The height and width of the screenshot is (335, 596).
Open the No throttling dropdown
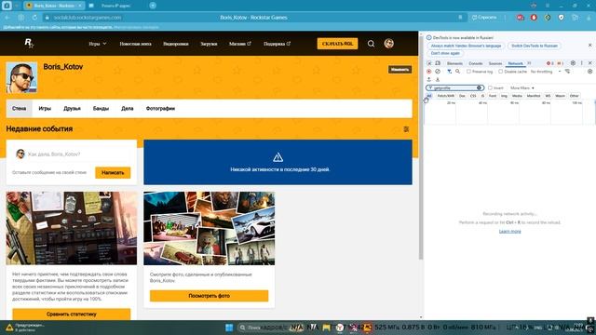click(x=546, y=72)
